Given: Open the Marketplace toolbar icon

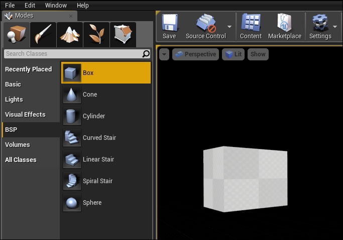Looking at the screenshot, I should [285, 23].
